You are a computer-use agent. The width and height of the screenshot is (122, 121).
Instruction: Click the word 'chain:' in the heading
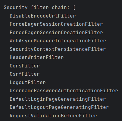pyautogui.click(x=61, y=8)
